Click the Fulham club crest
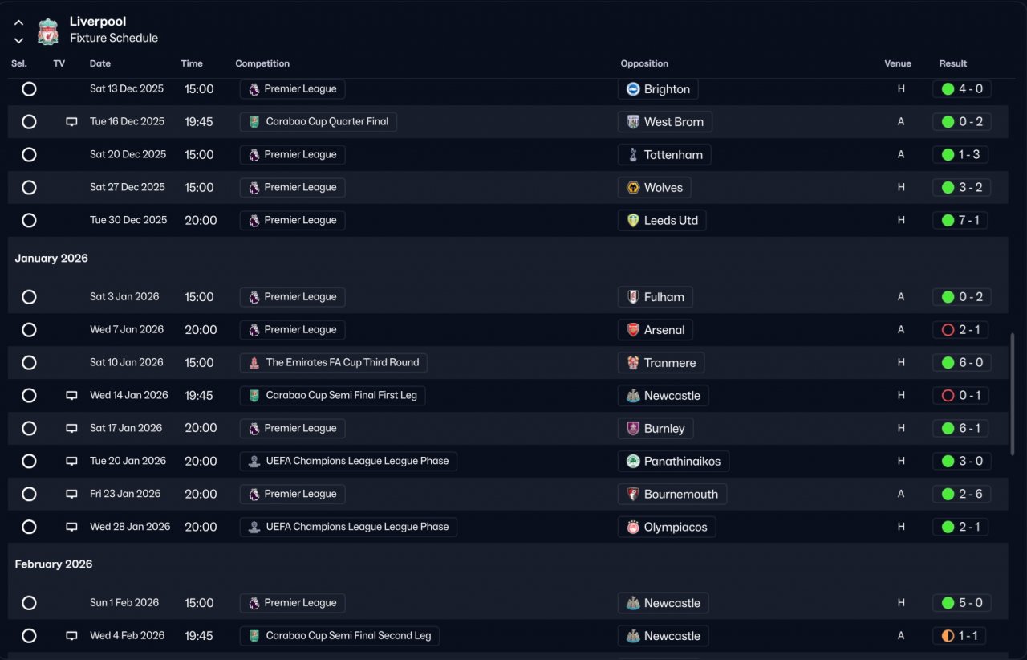1027x660 pixels. point(633,297)
